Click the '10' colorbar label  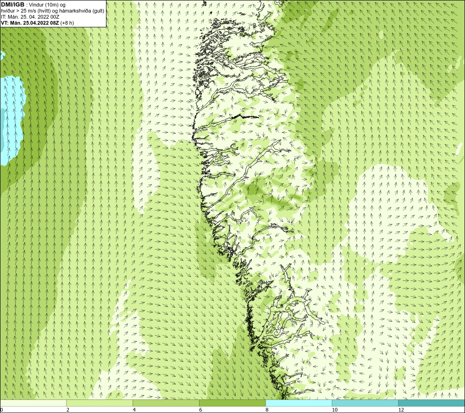[335, 410]
